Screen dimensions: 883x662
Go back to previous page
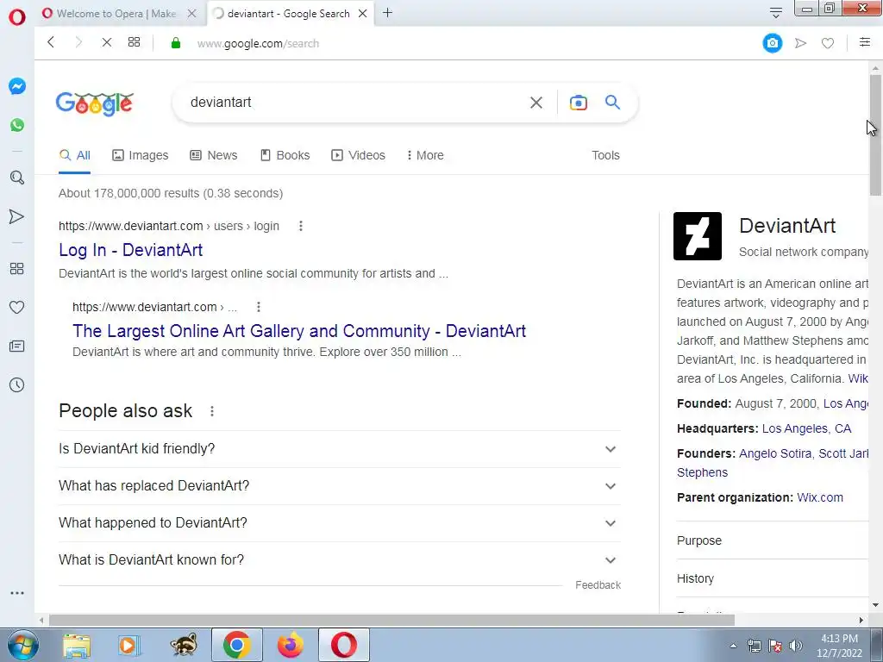point(51,42)
